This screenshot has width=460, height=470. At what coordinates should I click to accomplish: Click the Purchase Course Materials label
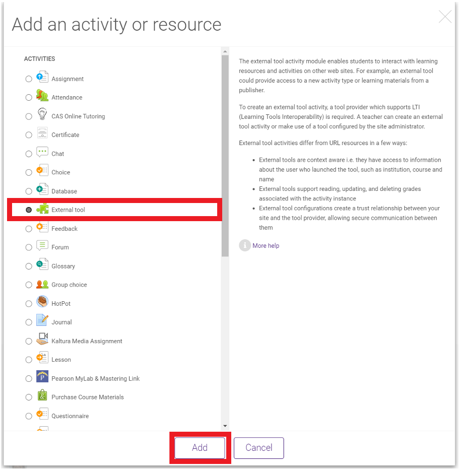[87, 397]
